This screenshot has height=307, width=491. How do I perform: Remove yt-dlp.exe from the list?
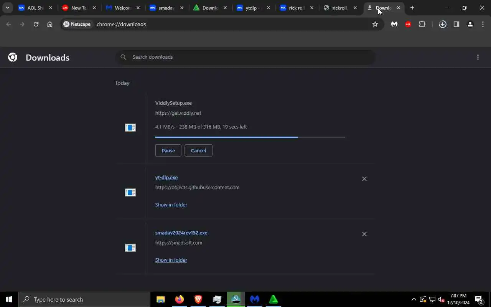click(x=364, y=179)
